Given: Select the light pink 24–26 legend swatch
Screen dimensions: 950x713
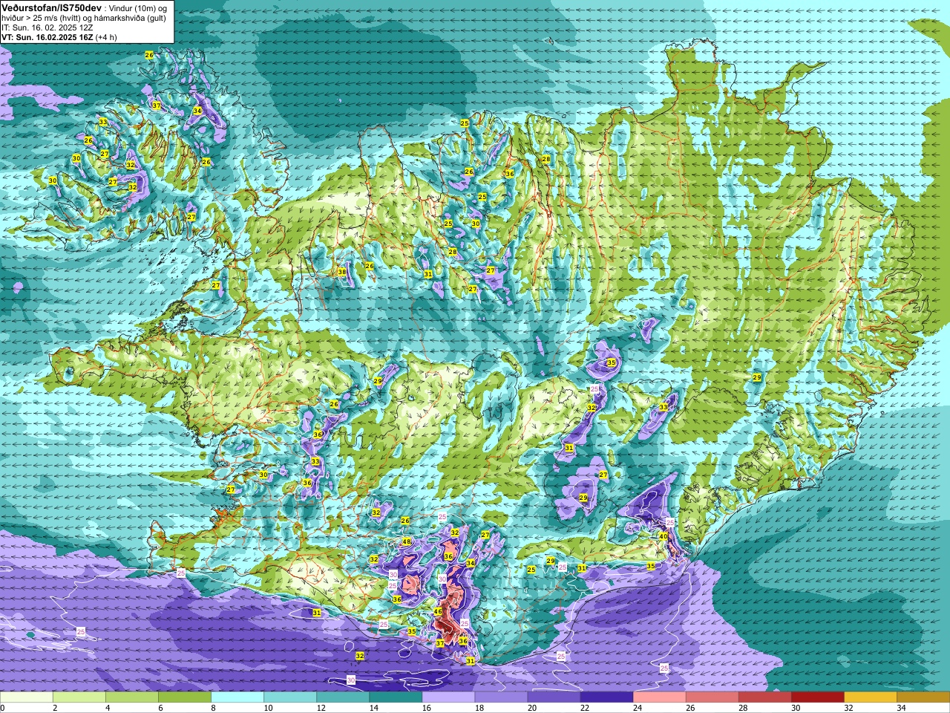Looking at the screenshot, I should pyautogui.click(x=659, y=697).
